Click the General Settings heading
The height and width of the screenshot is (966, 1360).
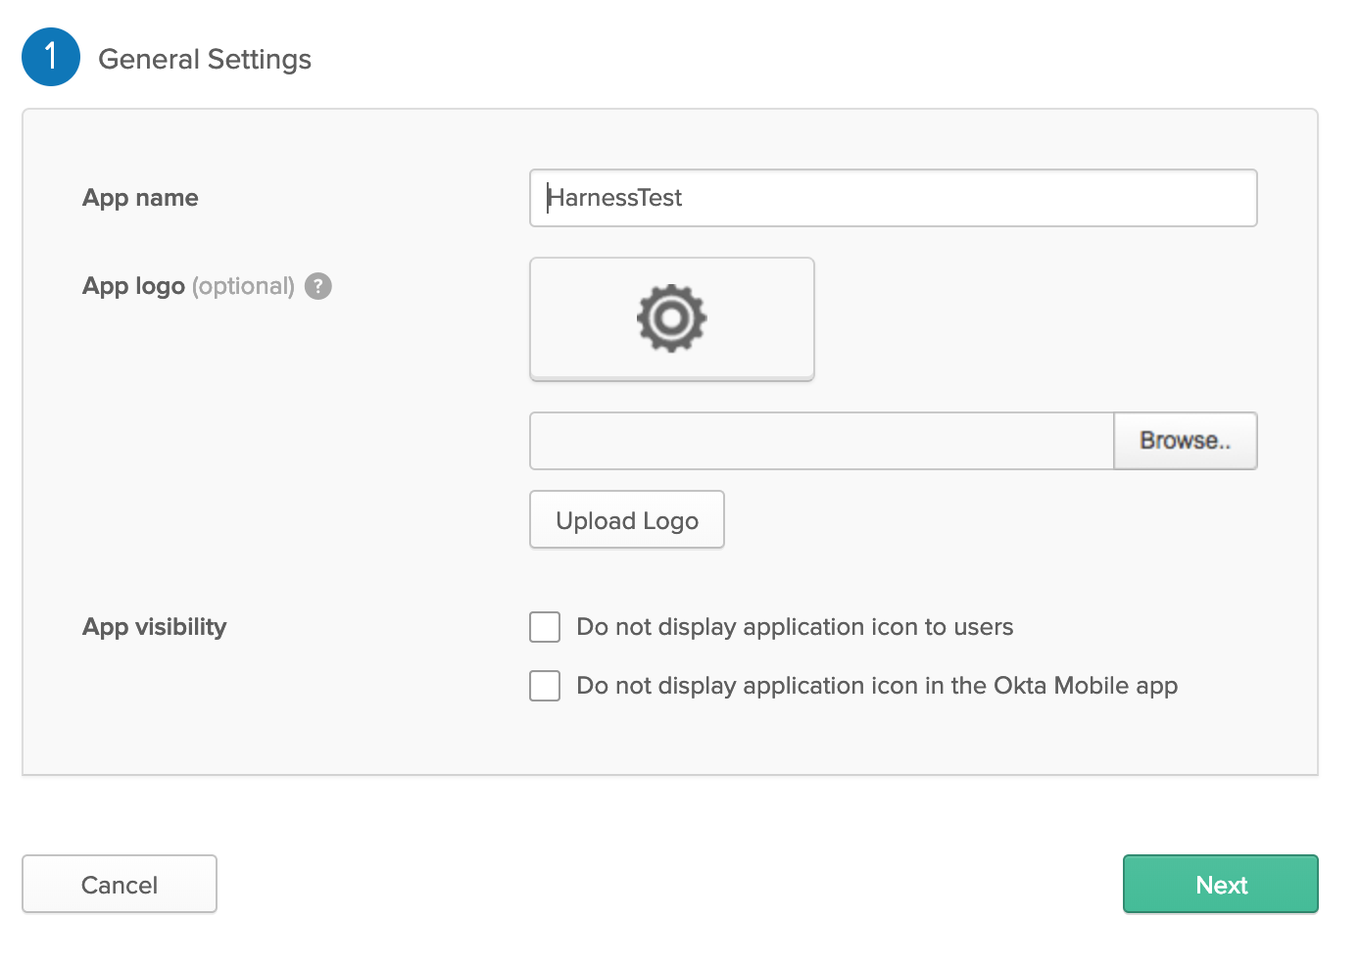coord(205,60)
